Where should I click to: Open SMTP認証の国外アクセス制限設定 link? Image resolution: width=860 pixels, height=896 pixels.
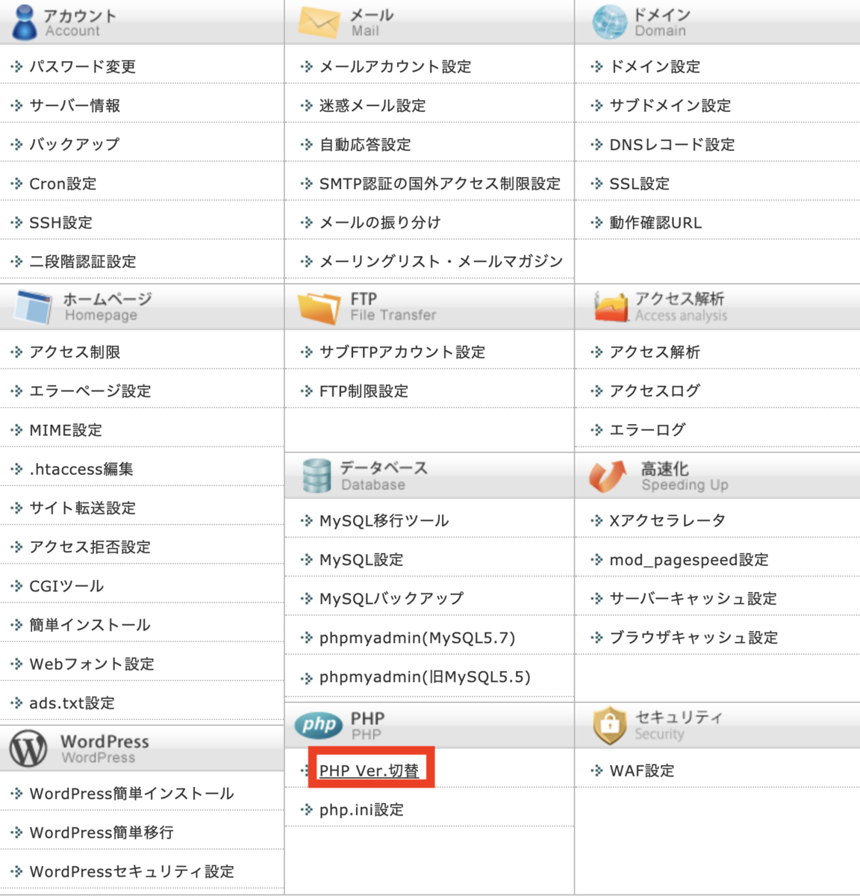(440, 184)
